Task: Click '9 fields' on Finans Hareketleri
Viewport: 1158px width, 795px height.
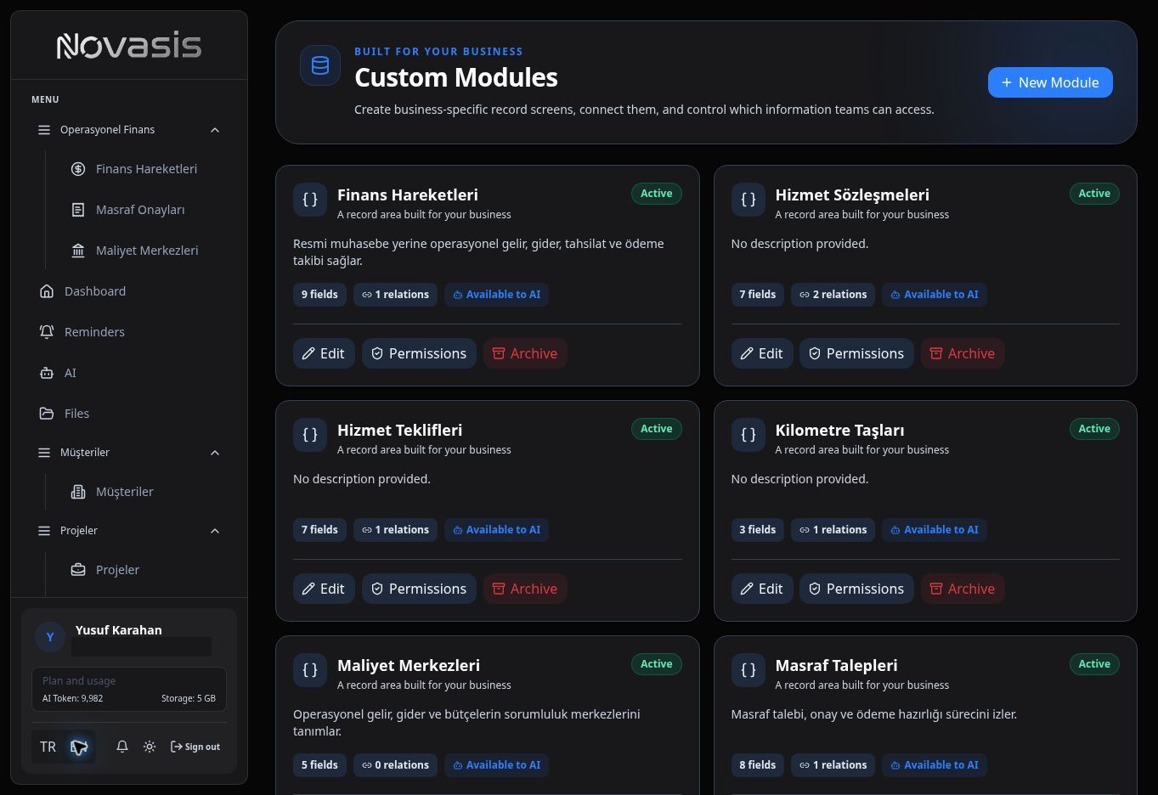Action: pyautogui.click(x=319, y=295)
